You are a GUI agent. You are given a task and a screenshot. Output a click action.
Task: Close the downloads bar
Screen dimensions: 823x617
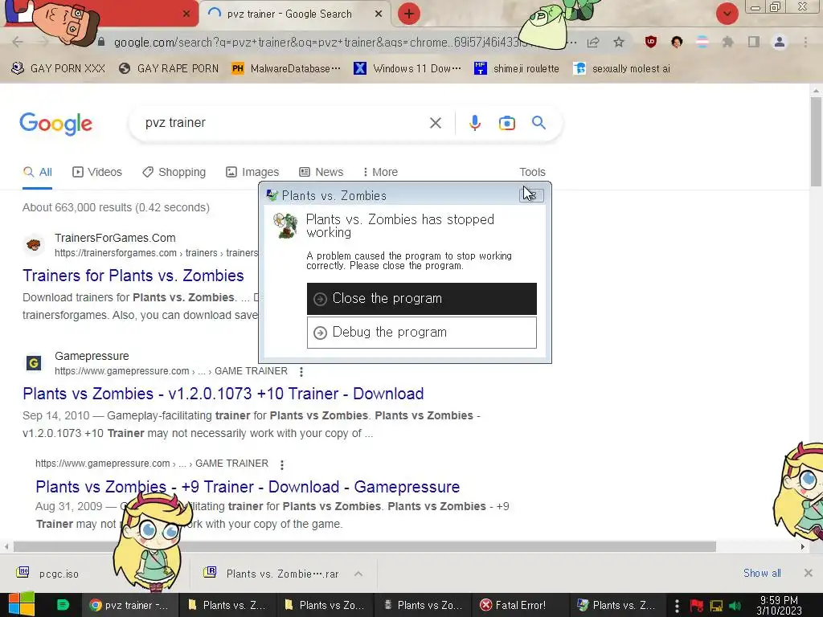pyautogui.click(x=809, y=573)
